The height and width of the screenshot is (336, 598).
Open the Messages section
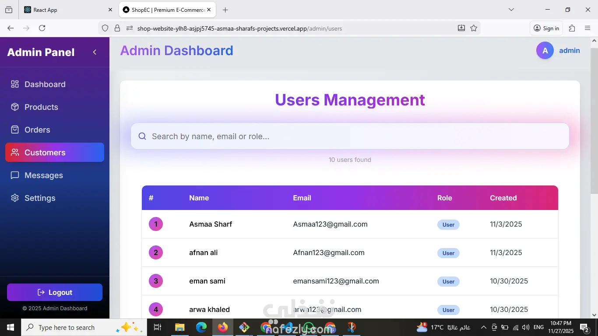(x=55, y=175)
